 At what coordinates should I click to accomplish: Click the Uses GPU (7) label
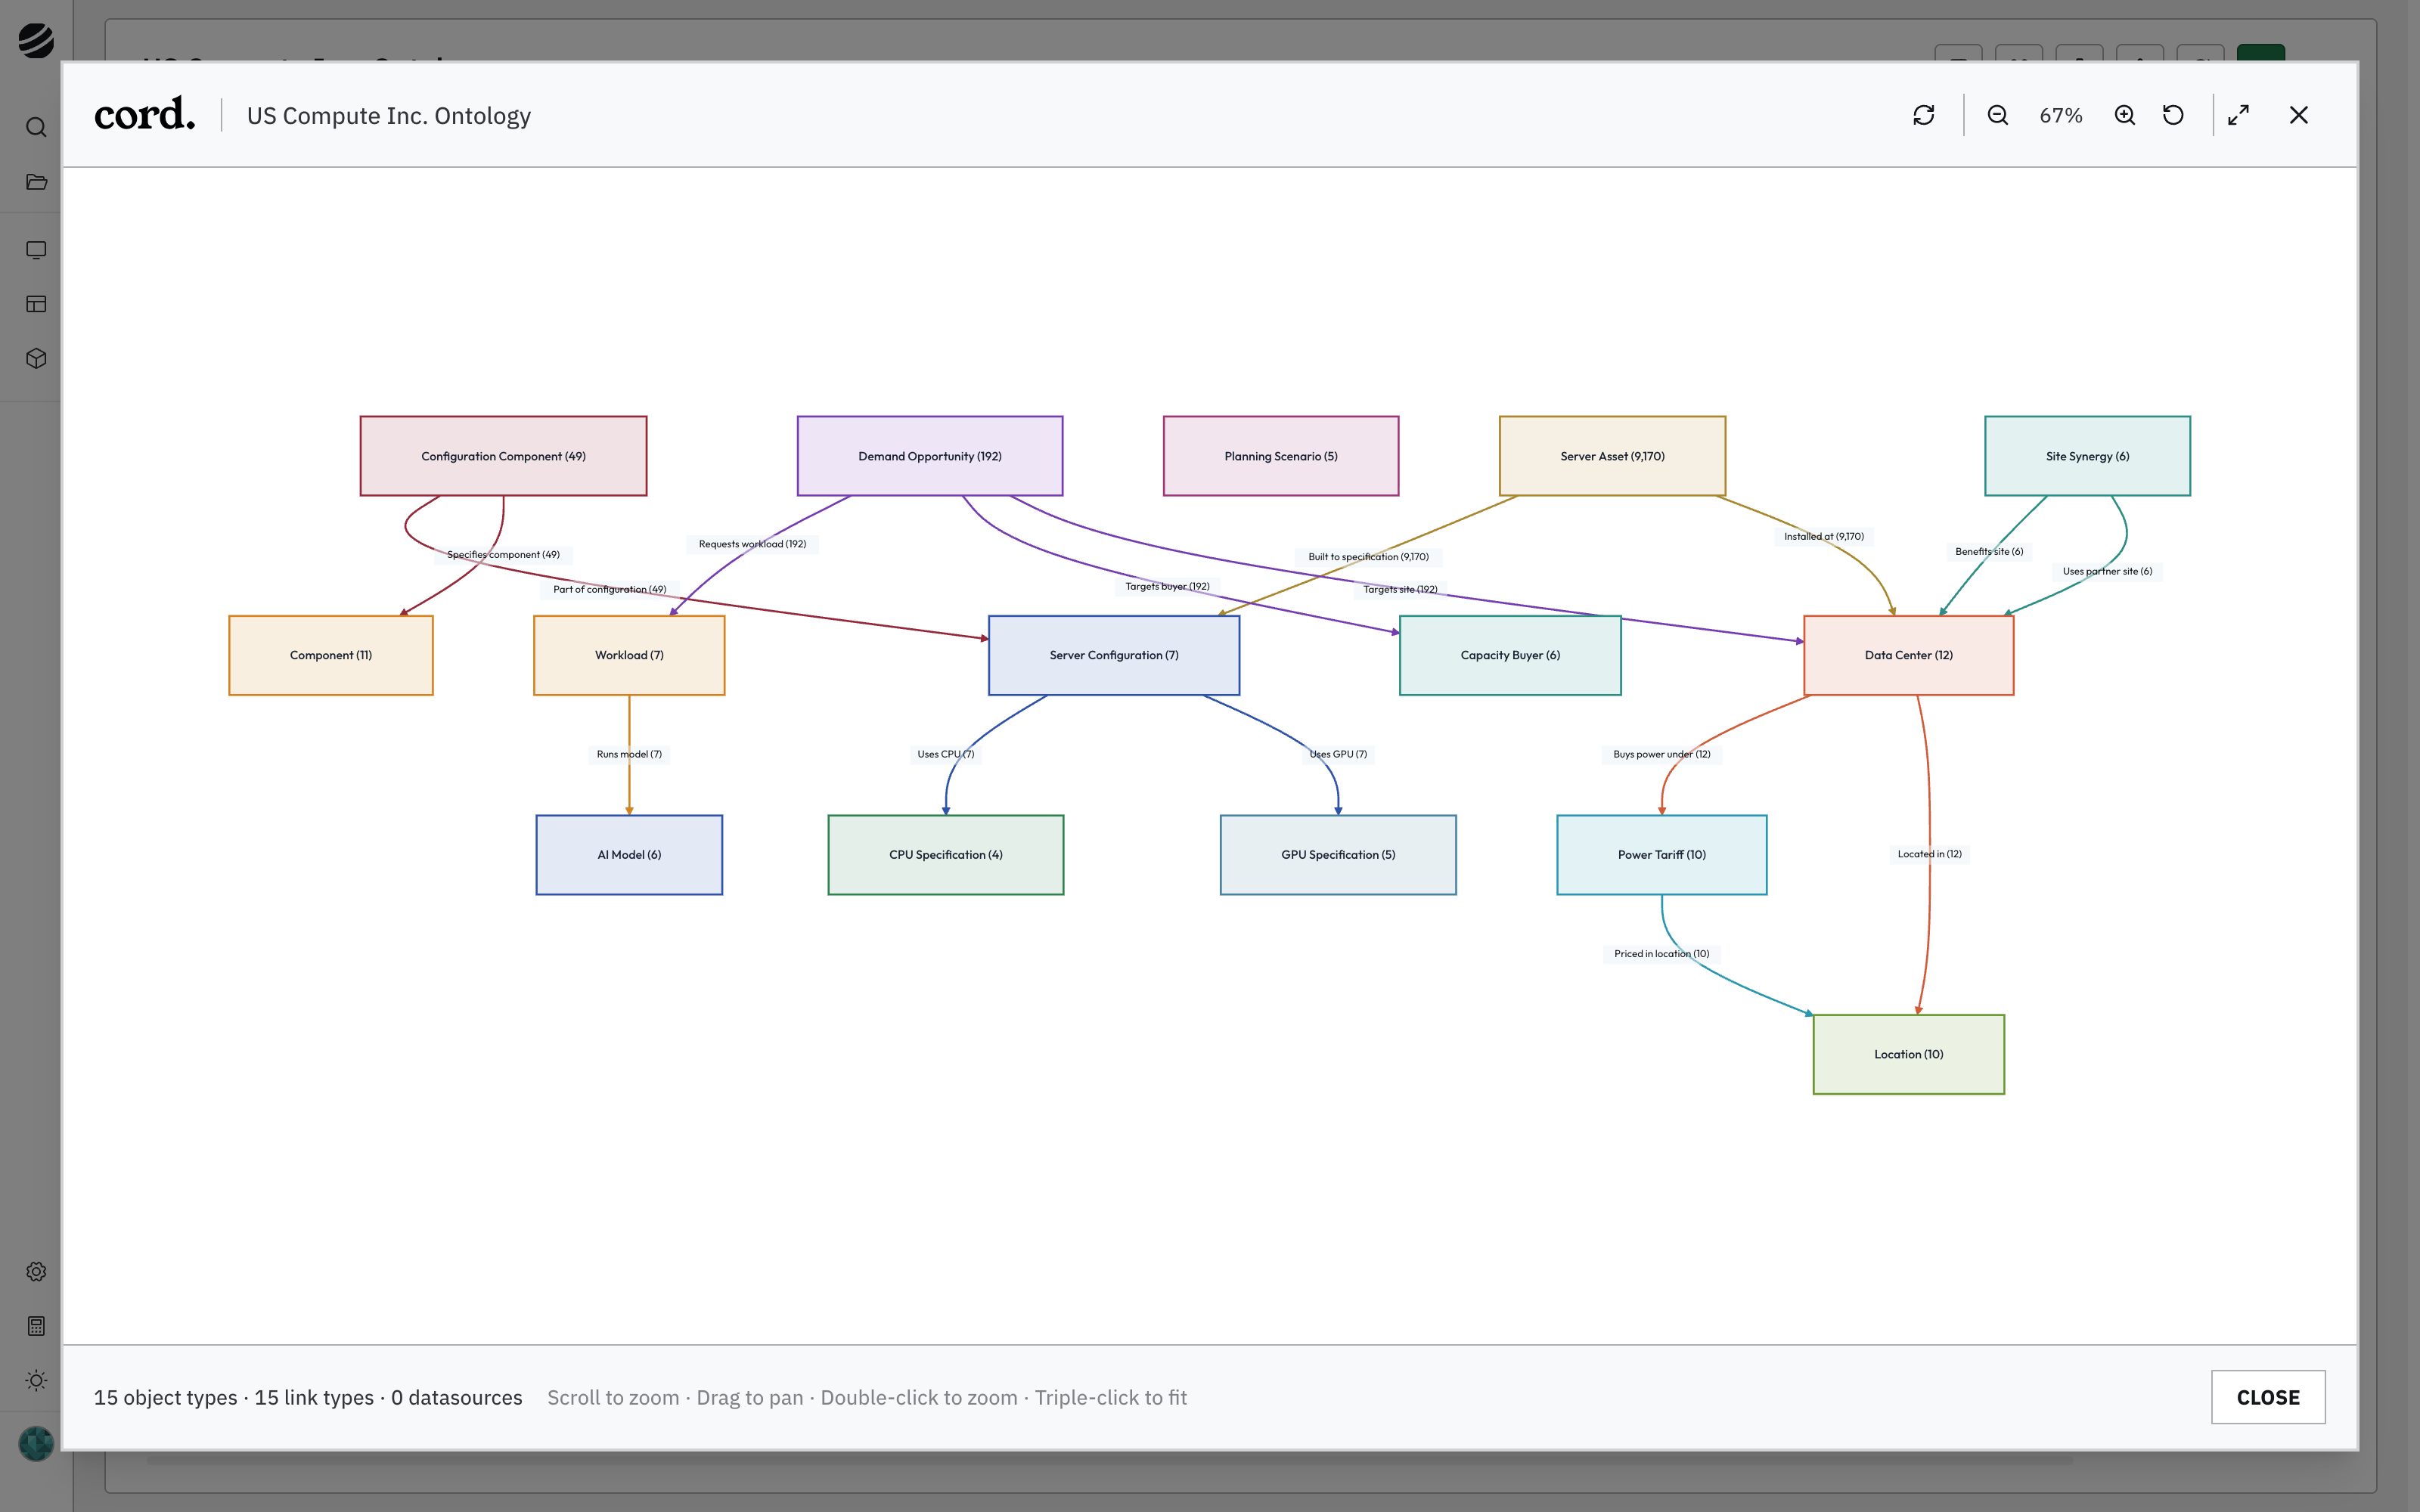[x=1338, y=754]
